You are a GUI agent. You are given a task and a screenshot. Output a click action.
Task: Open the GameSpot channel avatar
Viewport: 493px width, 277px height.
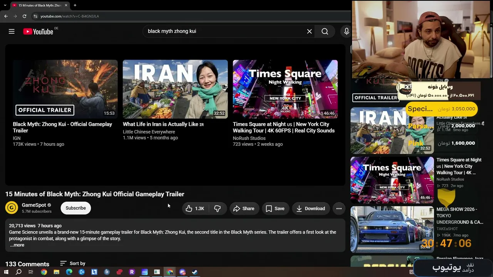point(12,208)
